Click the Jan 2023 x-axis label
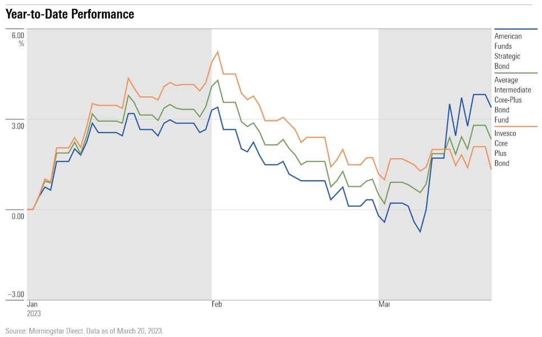542x337 pixels. coord(34,308)
